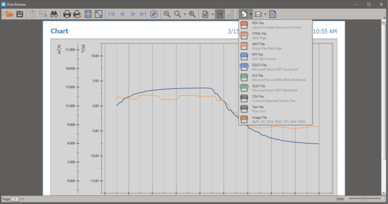Click the Open document folder icon
The width and height of the screenshot is (388, 204).
pyautogui.click(x=9, y=14)
